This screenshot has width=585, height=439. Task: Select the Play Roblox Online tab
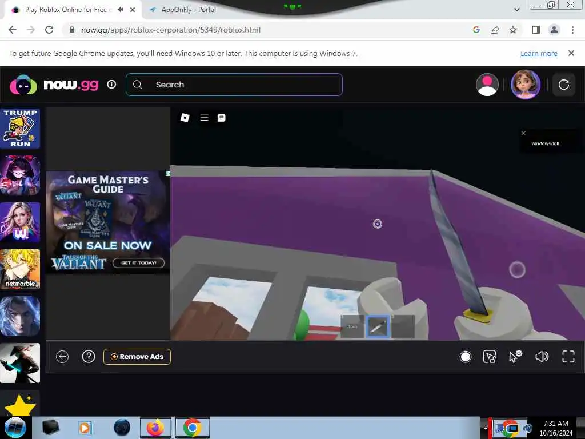69,10
